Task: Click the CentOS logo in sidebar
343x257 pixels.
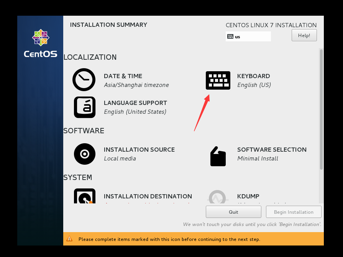Action: pyautogui.click(x=41, y=43)
